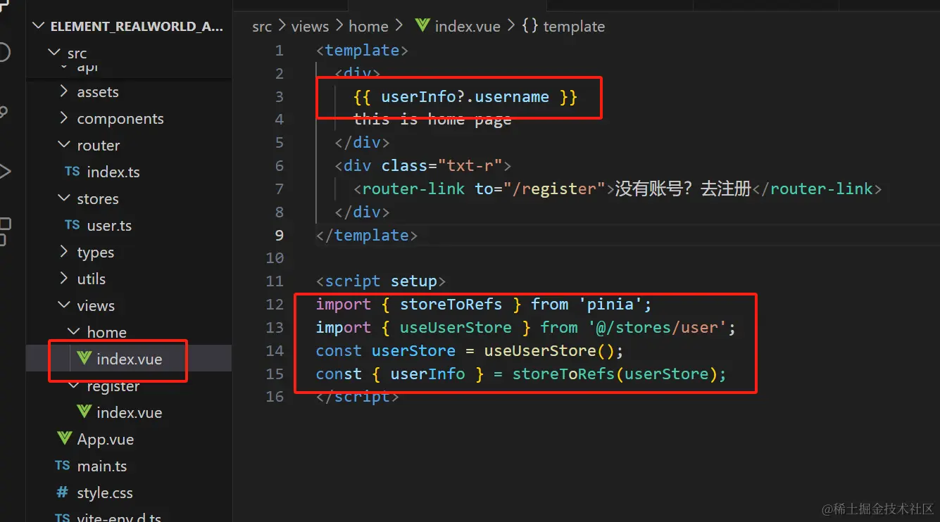The image size is (940, 522).
Task: Click '@/stores/user' string on line 13
Action: tap(658, 328)
